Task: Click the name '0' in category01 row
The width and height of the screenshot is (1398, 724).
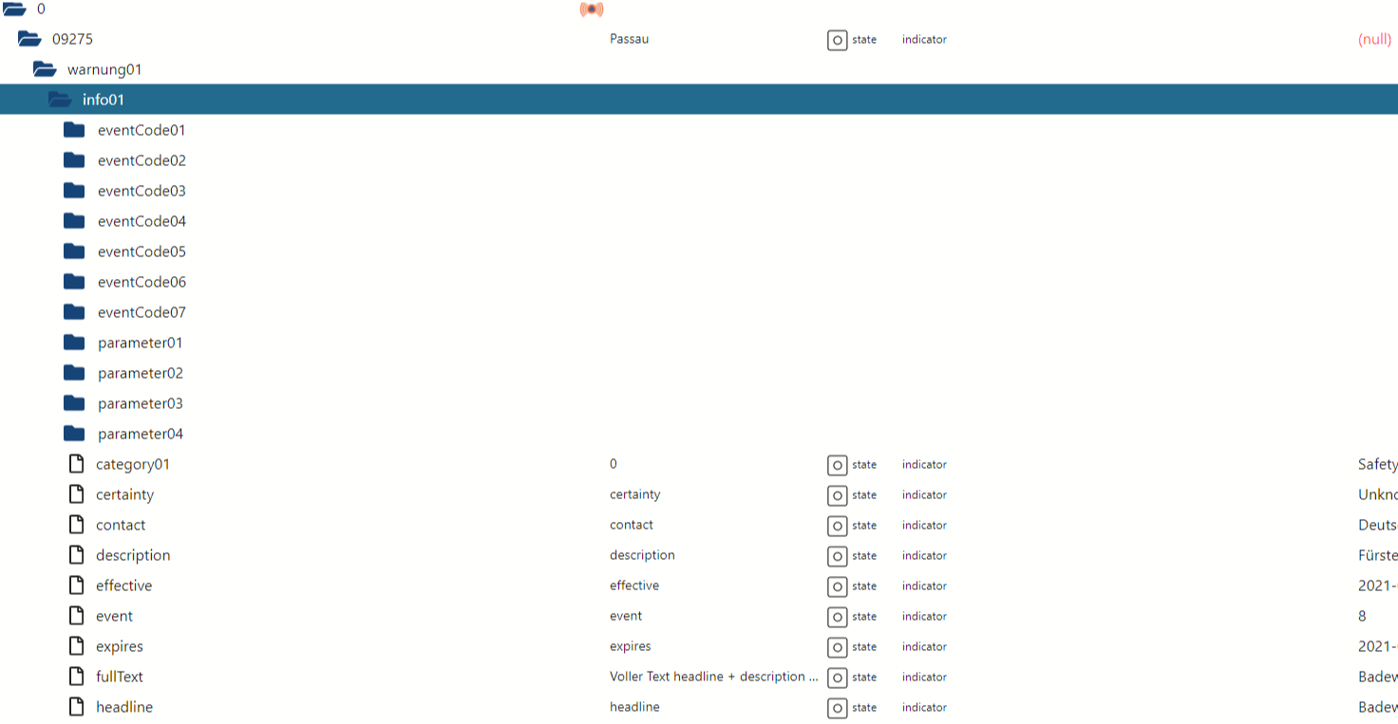Action: (614, 464)
